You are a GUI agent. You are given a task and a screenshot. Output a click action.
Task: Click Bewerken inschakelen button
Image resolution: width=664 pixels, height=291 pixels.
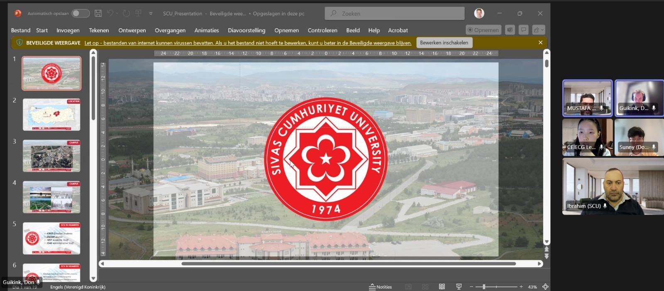click(444, 42)
